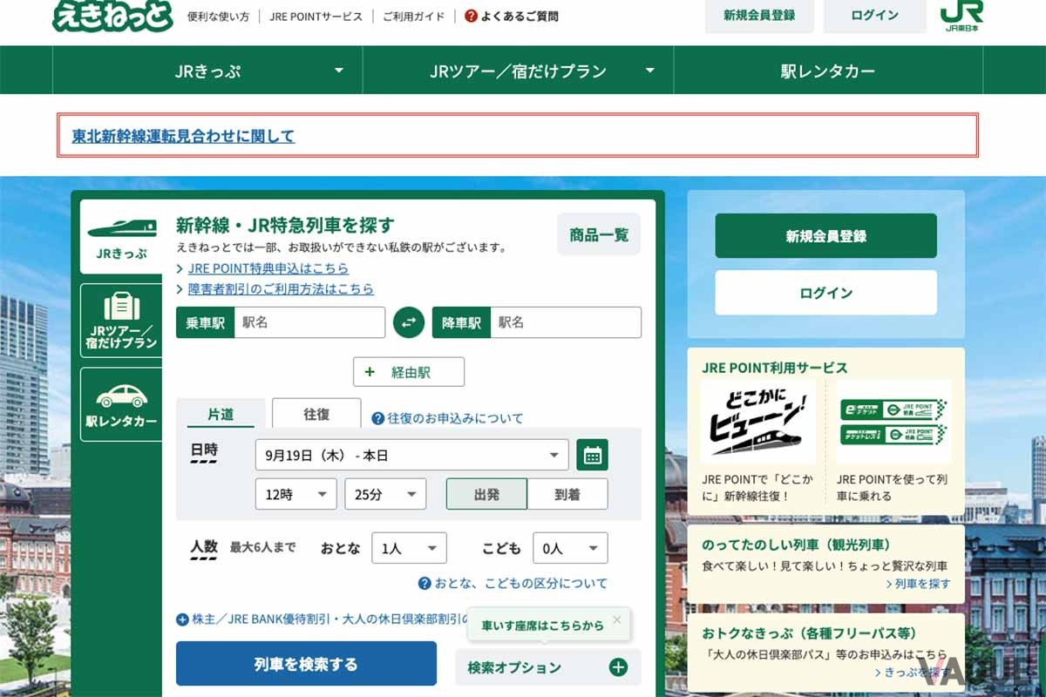Swap the boarding and alighting stations
1046x697 pixels.
pos(408,322)
